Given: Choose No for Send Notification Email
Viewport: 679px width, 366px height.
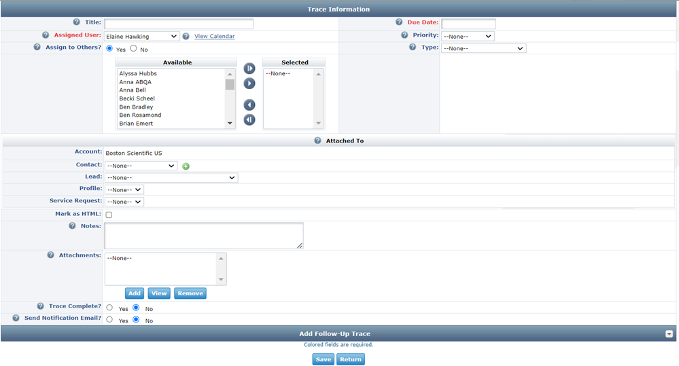Looking at the screenshot, I should (x=136, y=320).
